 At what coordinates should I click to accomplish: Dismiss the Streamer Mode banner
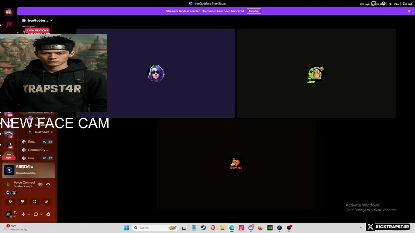tap(409, 11)
